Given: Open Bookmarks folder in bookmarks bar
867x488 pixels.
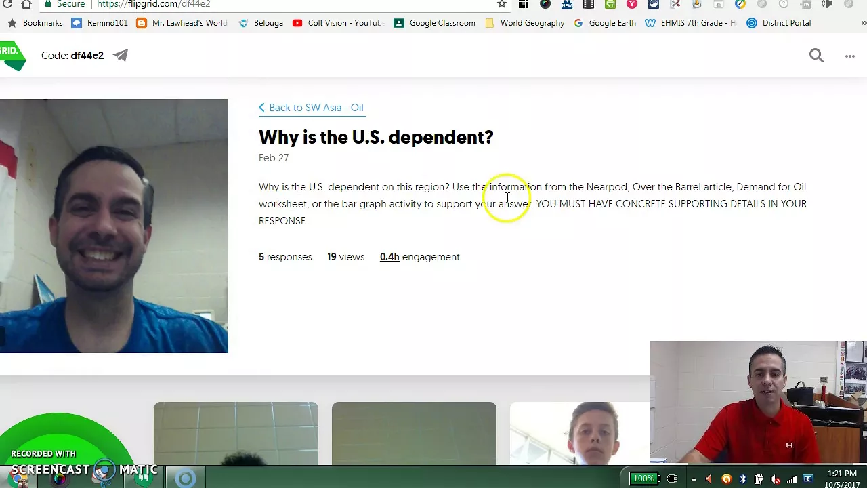Looking at the screenshot, I should pyautogui.click(x=35, y=23).
